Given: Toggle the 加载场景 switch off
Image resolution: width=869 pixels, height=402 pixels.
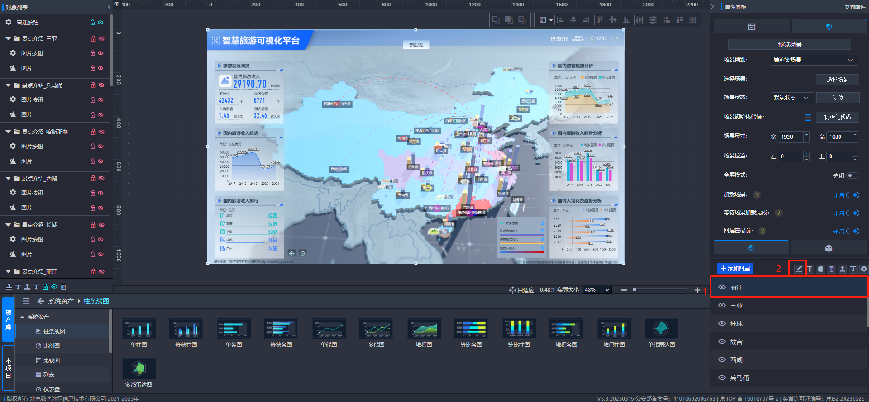Looking at the screenshot, I should point(852,195).
